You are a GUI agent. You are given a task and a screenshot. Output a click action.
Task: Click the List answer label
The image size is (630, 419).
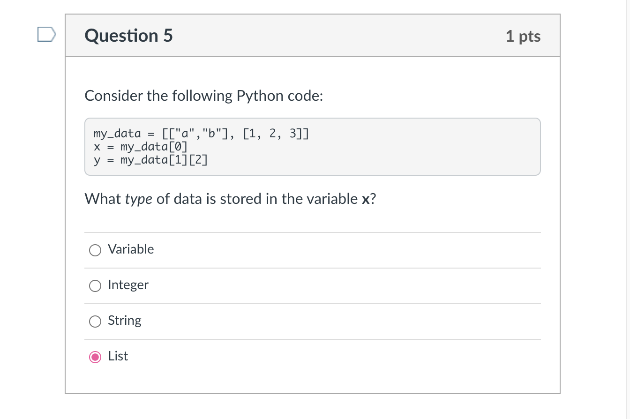118,356
